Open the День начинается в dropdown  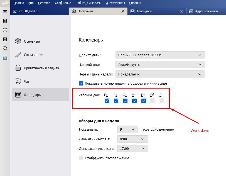tap(132, 139)
